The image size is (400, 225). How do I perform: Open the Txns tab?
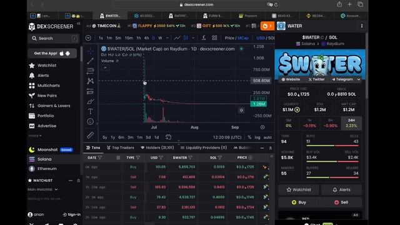[x=93, y=147]
